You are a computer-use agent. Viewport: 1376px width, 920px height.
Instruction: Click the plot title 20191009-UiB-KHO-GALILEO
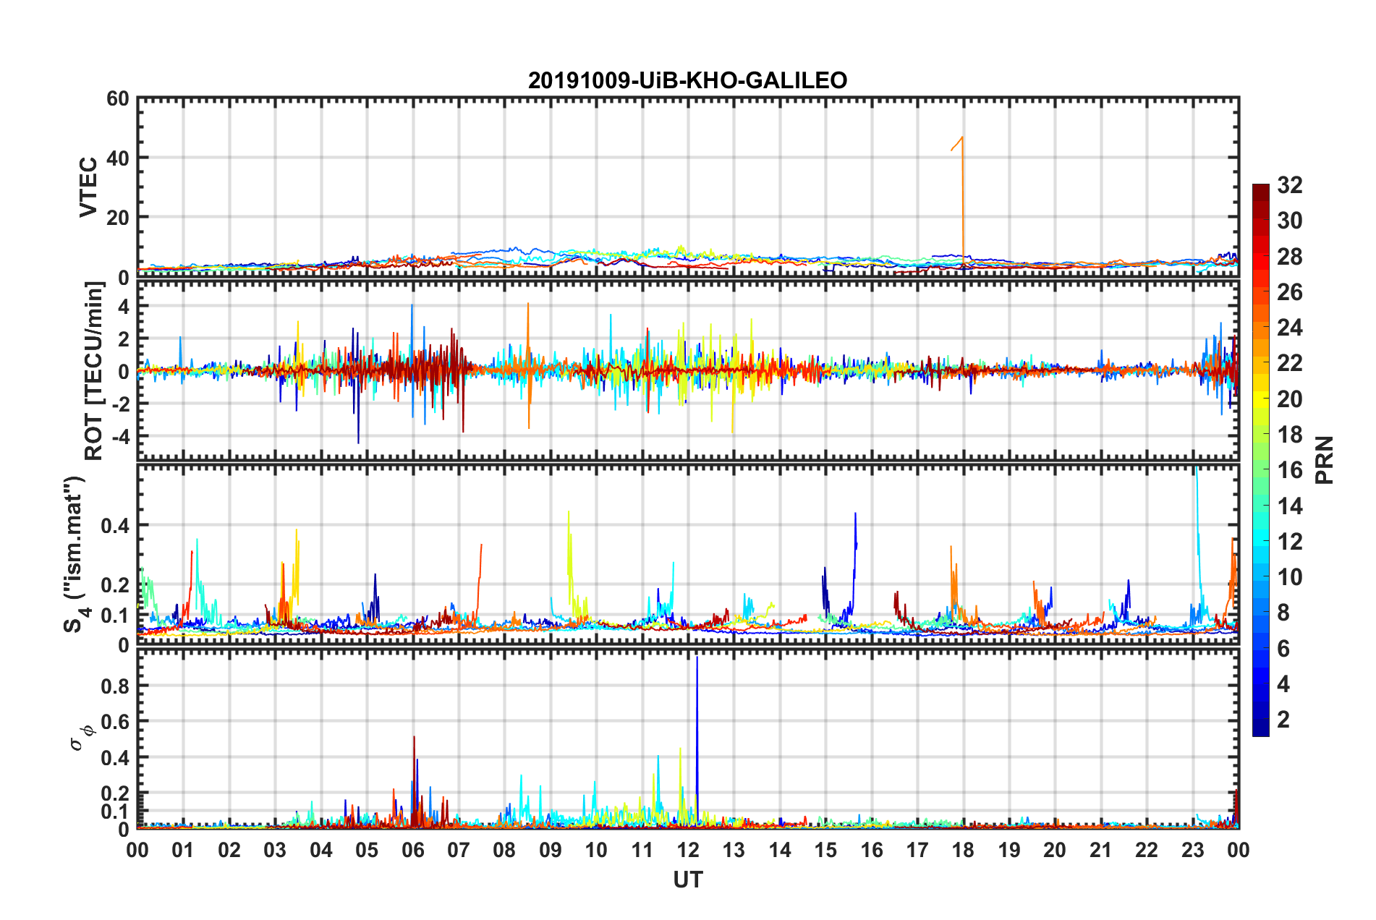coord(687,80)
